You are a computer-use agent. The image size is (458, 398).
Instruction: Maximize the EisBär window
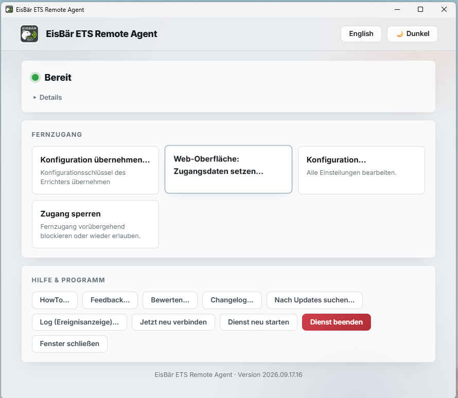click(x=420, y=9)
